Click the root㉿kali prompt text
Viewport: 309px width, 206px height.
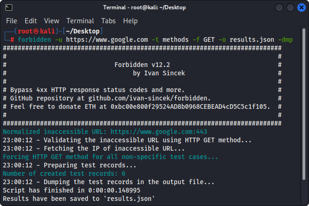coord(32,31)
